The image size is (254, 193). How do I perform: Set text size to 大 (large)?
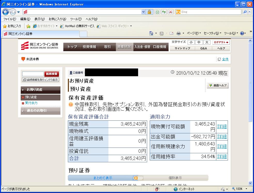pyautogui.click(x=207, y=42)
